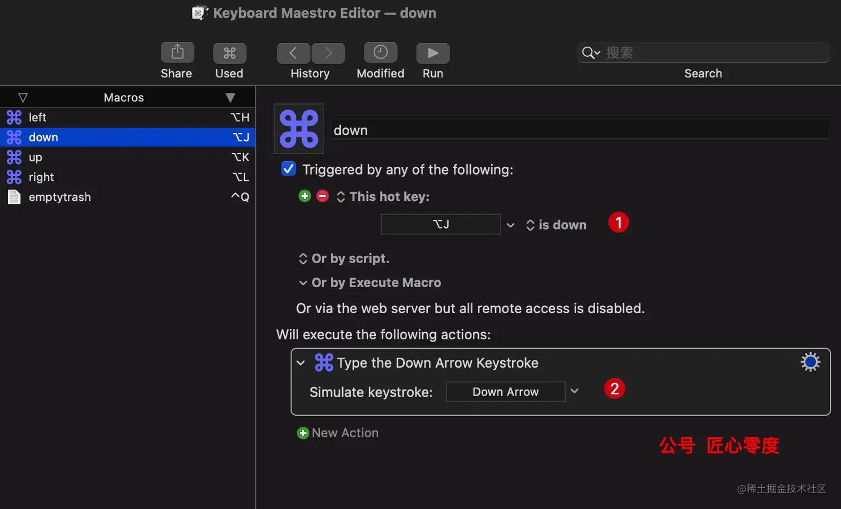The width and height of the screenshot is (841, 509).
Task: Click the left macro command icon
Action: (14, 117)
